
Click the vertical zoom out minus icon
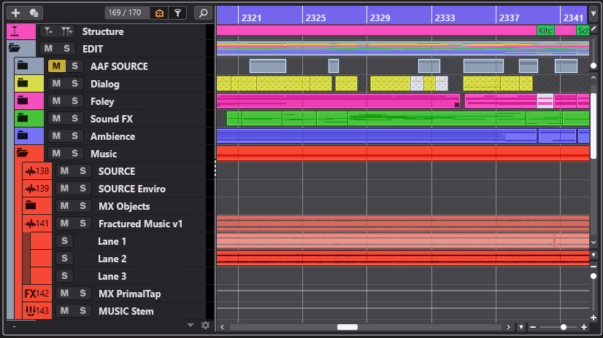click(594, 267)
